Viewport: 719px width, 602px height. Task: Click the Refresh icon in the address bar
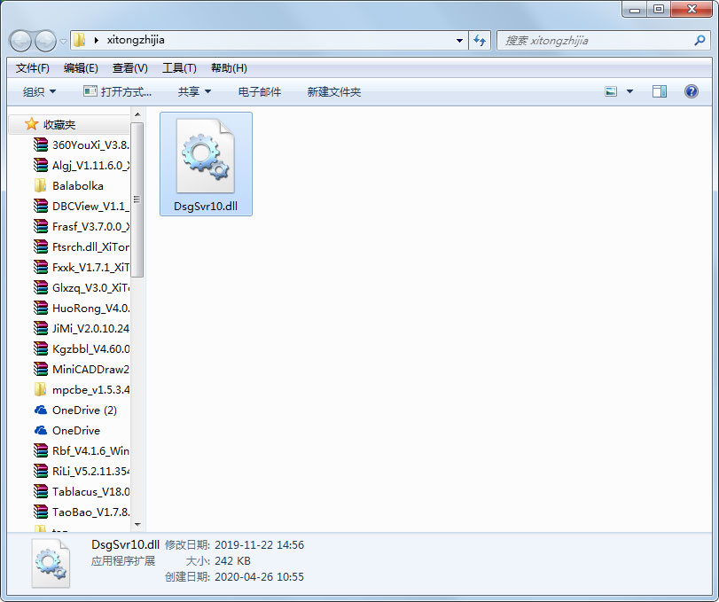click(479, 40)
